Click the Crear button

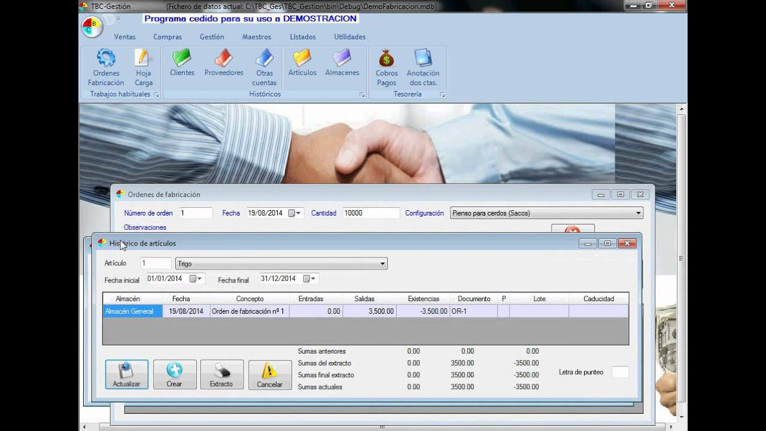pyautogui.click(x=174, y=374)
